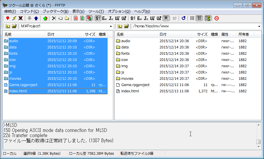Viewport: 264px width, 159px height.
Task: Go up one folder in local pane
Action: point(7,26)
